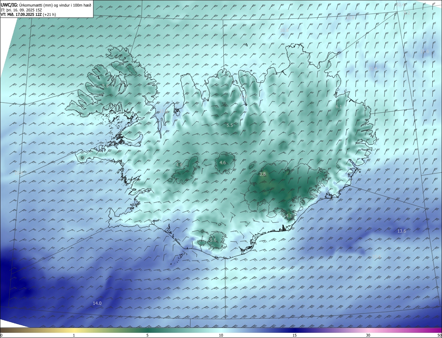442x338 pixels.
Task: Click the 3.8 value on the large glacier
Action: coord(262,174)
